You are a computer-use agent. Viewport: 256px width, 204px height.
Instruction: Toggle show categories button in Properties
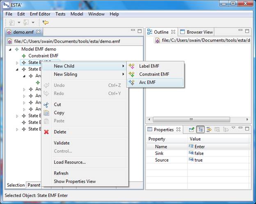200,130
